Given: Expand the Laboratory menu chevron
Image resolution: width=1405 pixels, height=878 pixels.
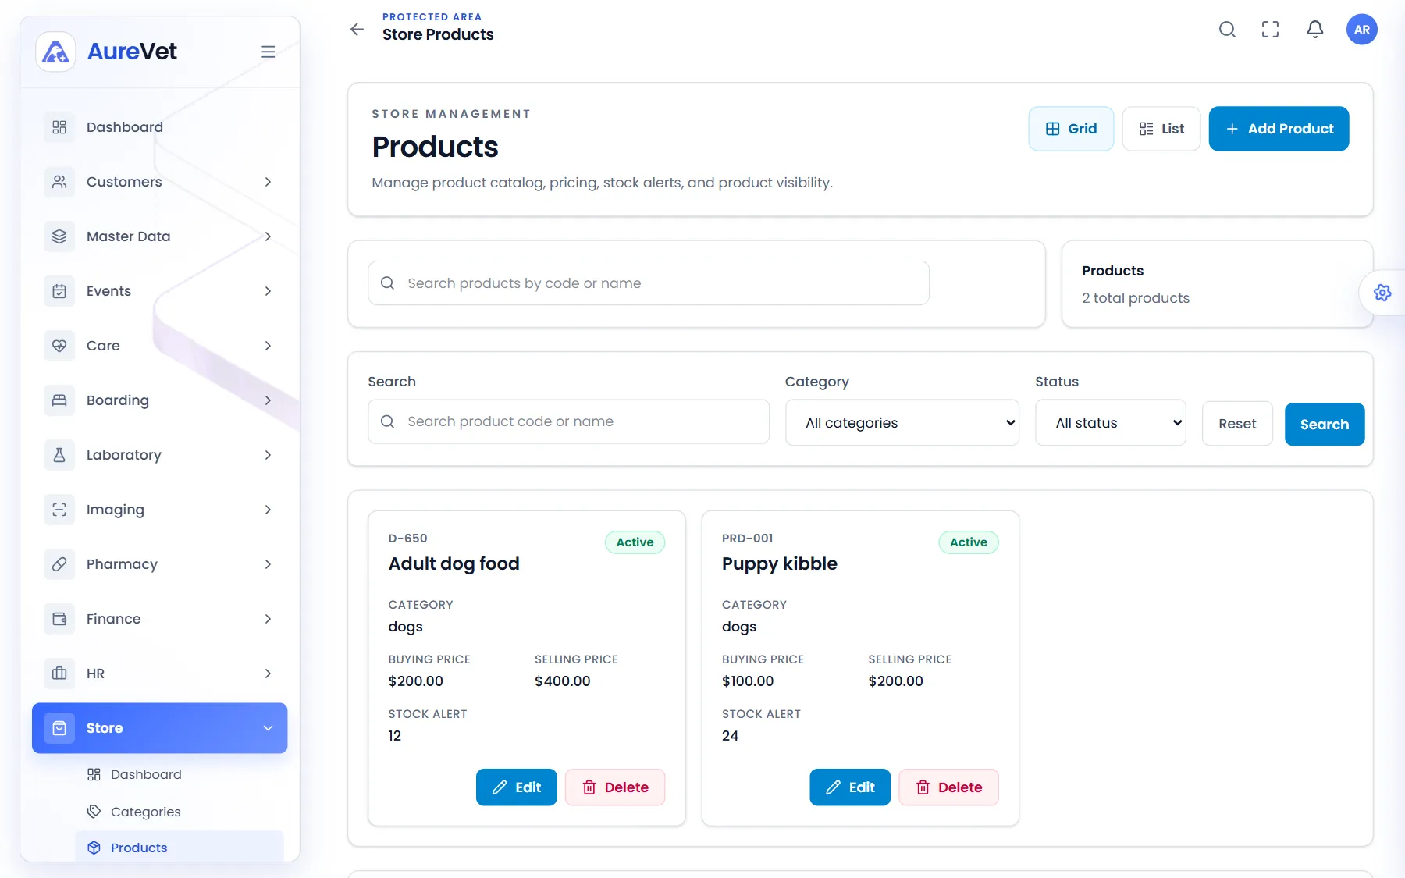Looking at the screenshot, I should tap(268, 455).
